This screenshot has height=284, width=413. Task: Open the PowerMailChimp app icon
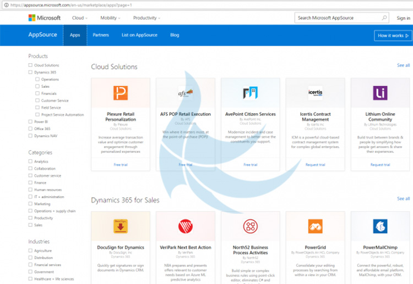point(380,226)
